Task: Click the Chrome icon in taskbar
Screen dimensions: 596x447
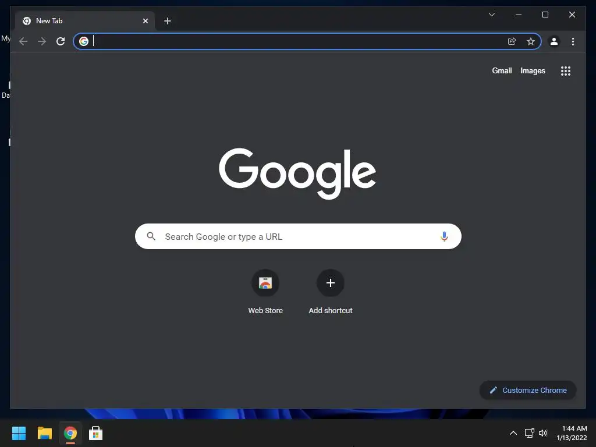Action: point(70,433)
